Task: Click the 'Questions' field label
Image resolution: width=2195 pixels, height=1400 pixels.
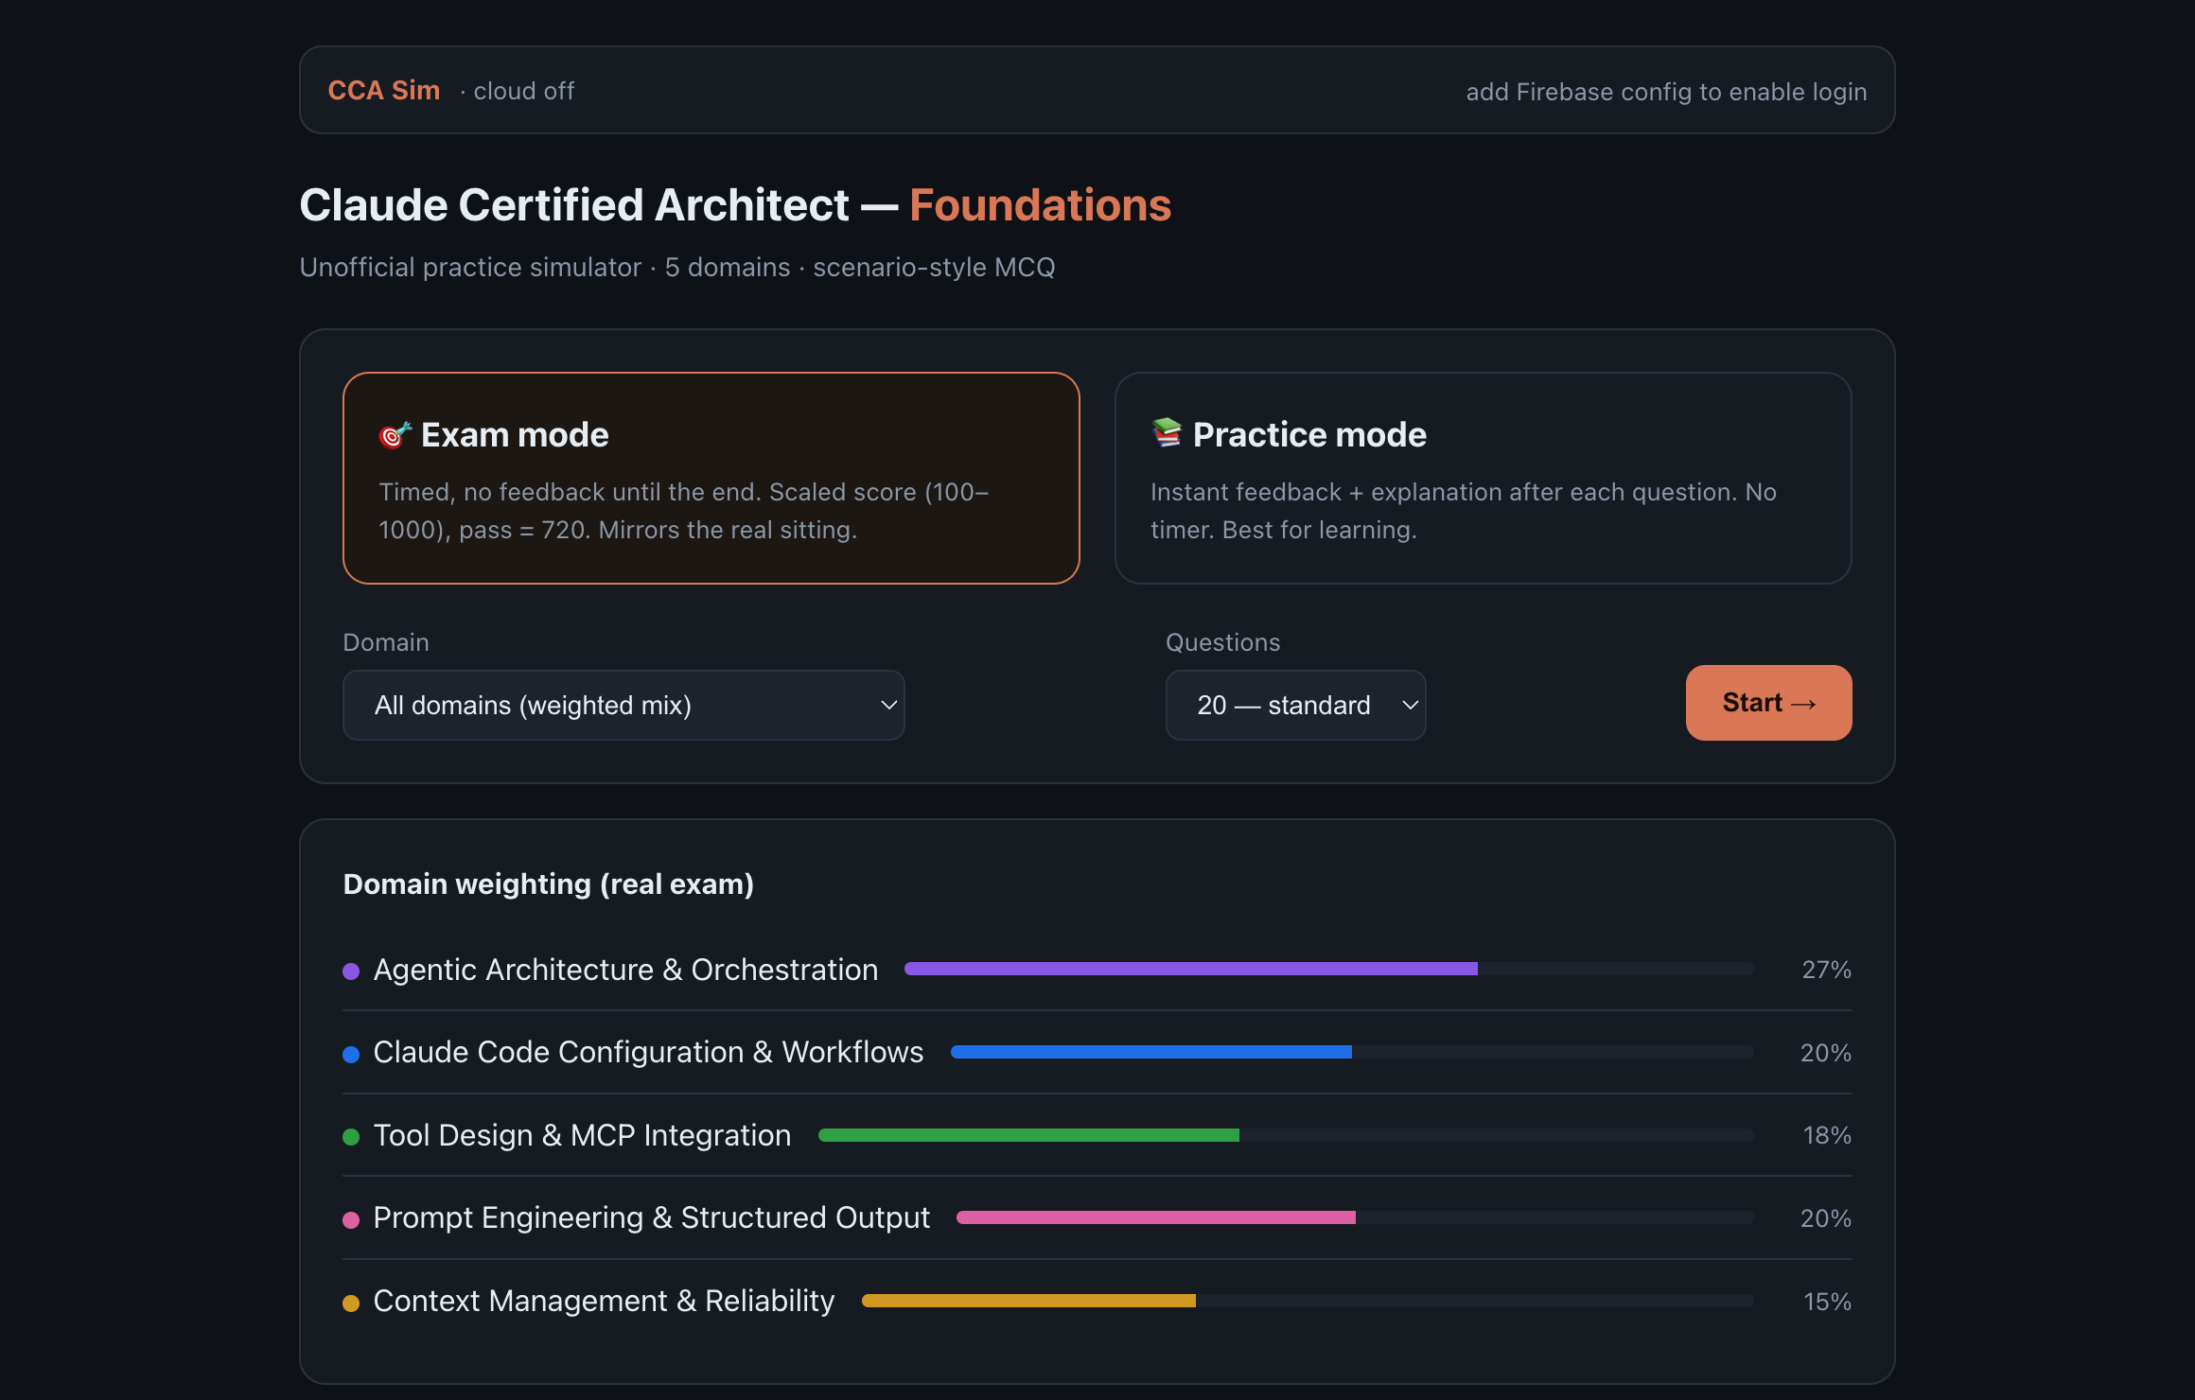Action: click(x=1222, y=642)
